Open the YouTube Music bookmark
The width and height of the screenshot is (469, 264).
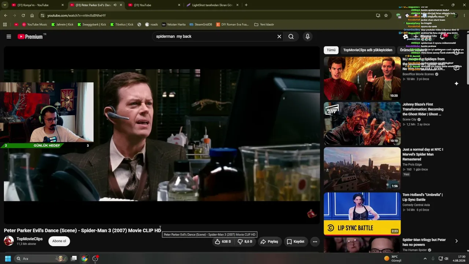coord(35,25)
